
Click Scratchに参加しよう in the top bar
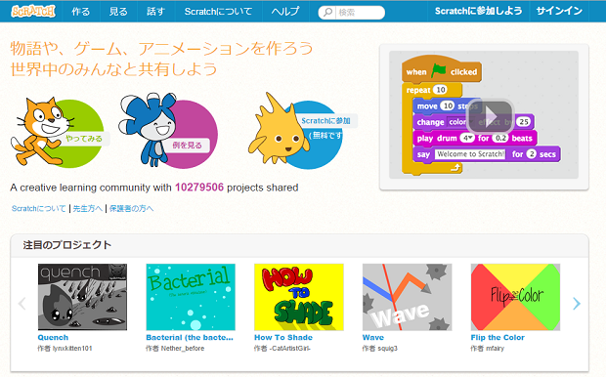point(479,11)
